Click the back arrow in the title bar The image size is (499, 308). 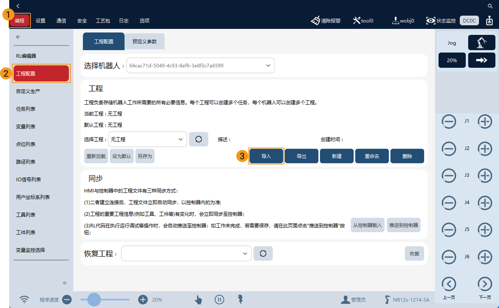click(18, 6)
